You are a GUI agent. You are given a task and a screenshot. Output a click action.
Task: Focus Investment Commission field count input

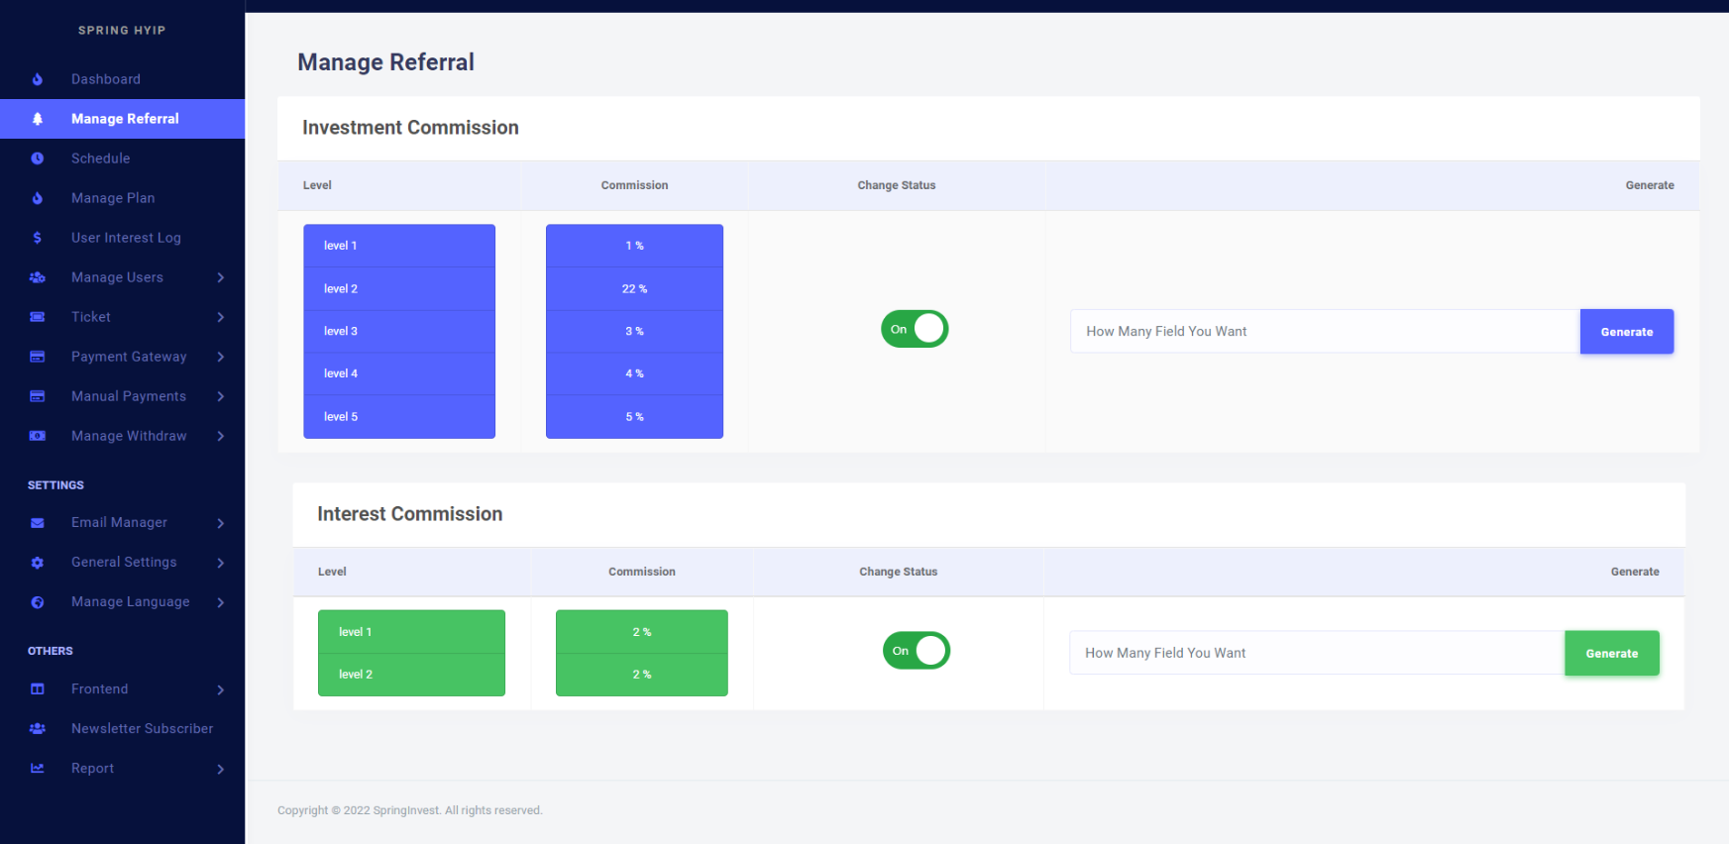tap(1324, 332)
